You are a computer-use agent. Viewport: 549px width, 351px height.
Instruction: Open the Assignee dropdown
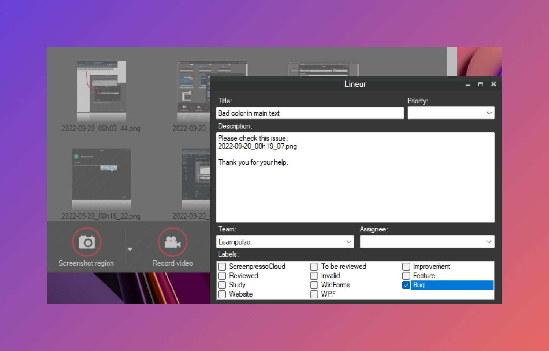(427, 242)
